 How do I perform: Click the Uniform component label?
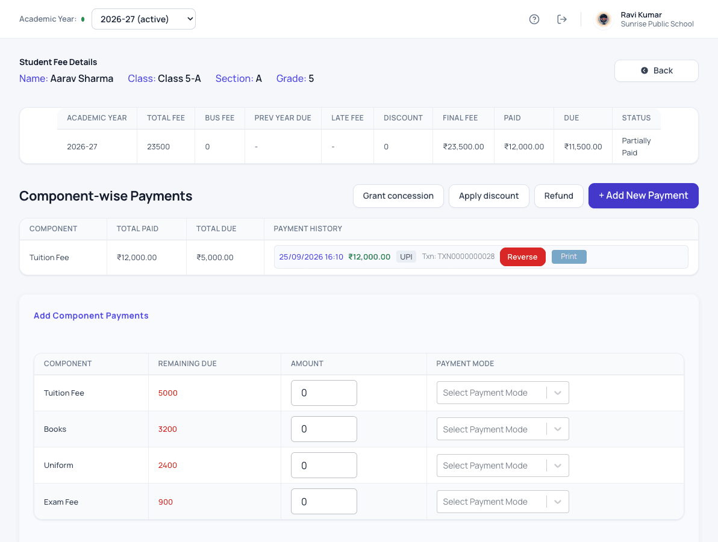[58, 465]
